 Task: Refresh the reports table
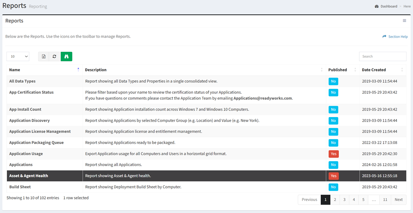pyautogui.click(x=54, y=56)
